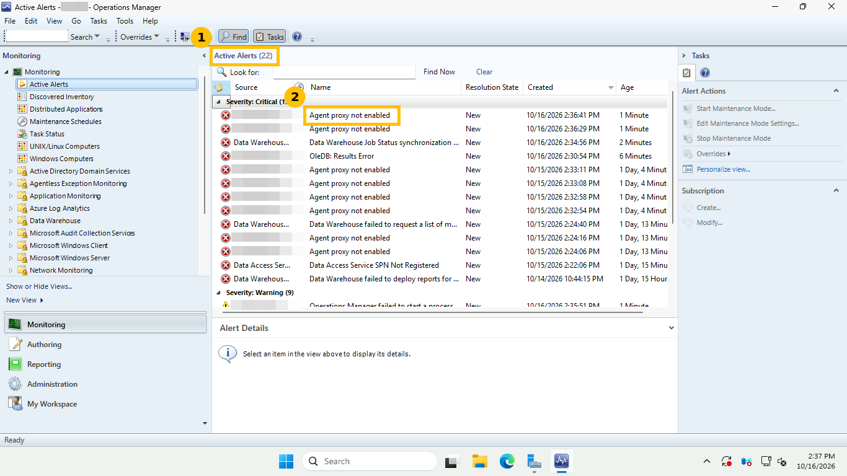This screenshot has width=847, height=476.
Task: Collapse the Monitoring root node
Action: (x=7, y=72)
